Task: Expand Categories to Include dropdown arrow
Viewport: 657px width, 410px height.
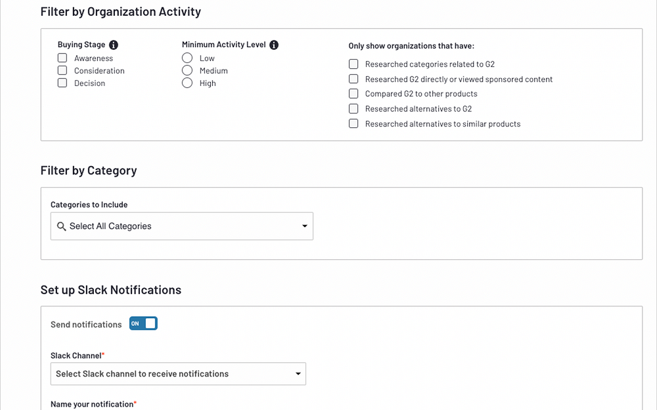Action: pos(305,226)
